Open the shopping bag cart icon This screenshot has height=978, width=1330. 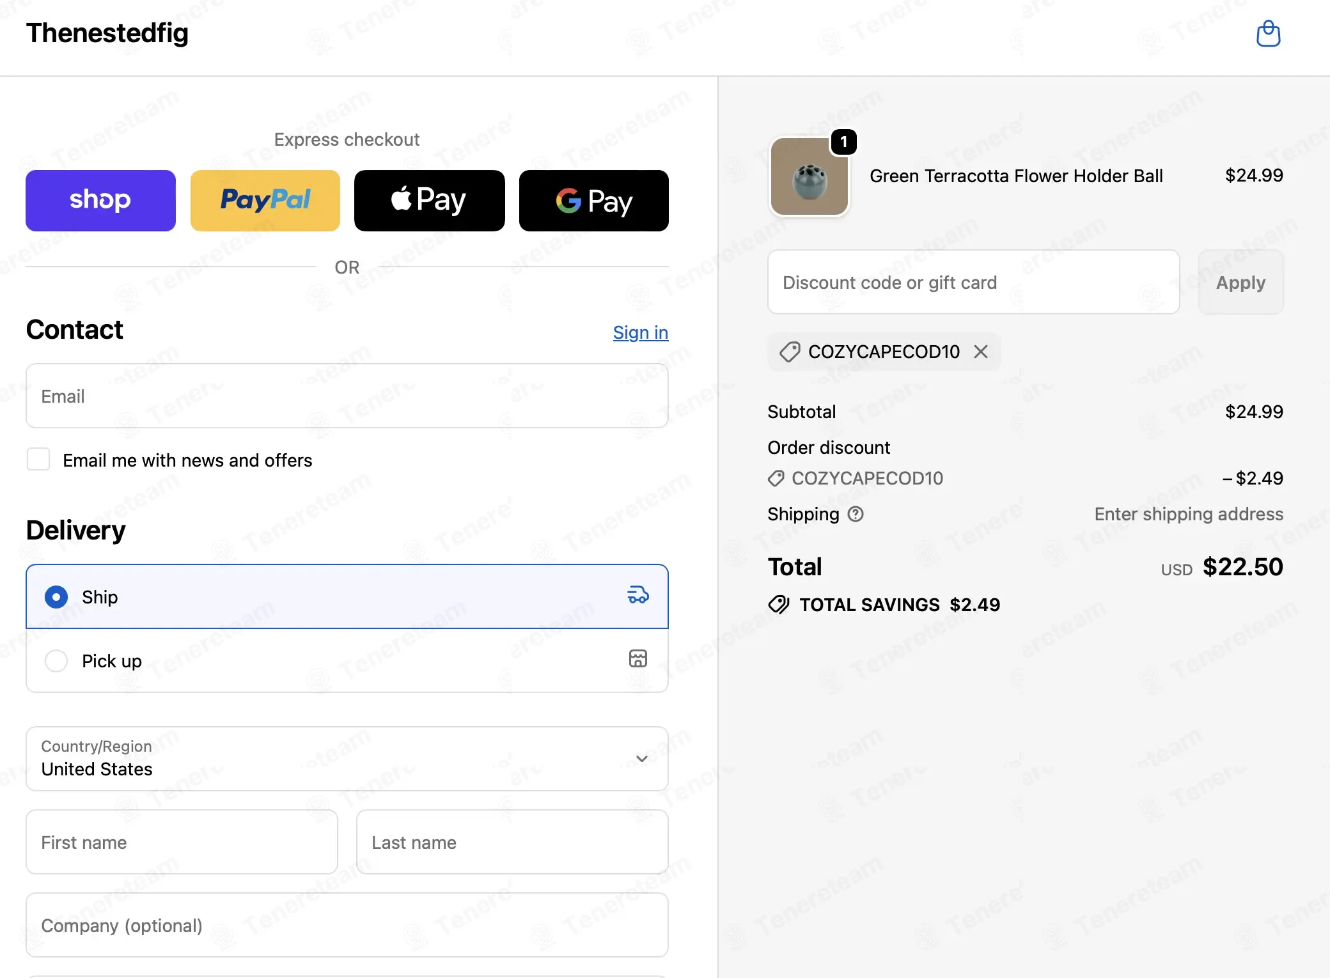1268,34
